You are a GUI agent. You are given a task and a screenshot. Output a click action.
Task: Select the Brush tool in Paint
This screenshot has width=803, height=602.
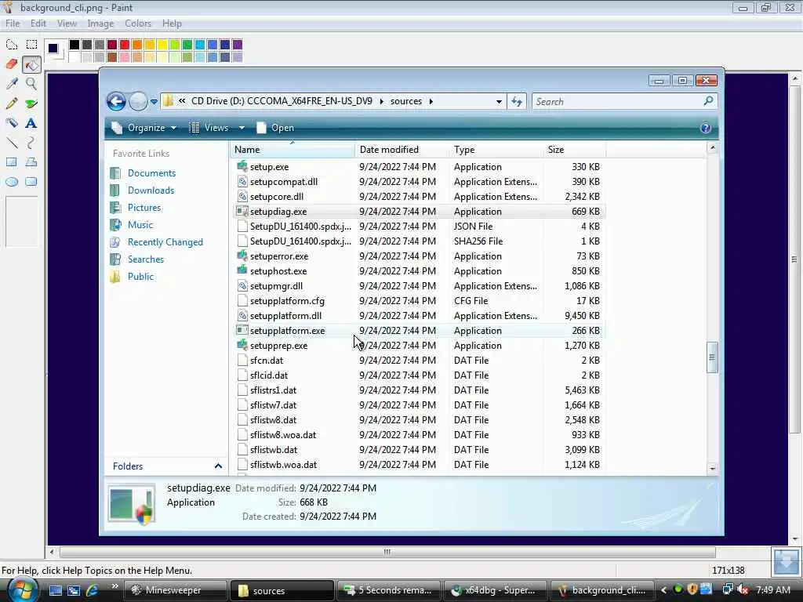tap(31, 103)
